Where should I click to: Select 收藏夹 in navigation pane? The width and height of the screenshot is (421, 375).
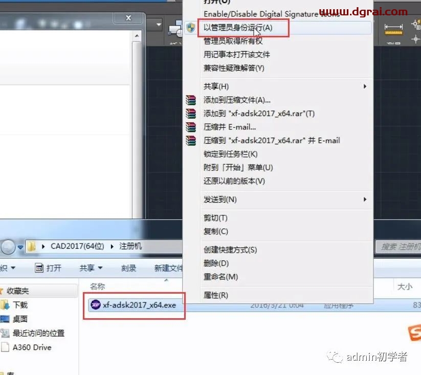[18, 291]
